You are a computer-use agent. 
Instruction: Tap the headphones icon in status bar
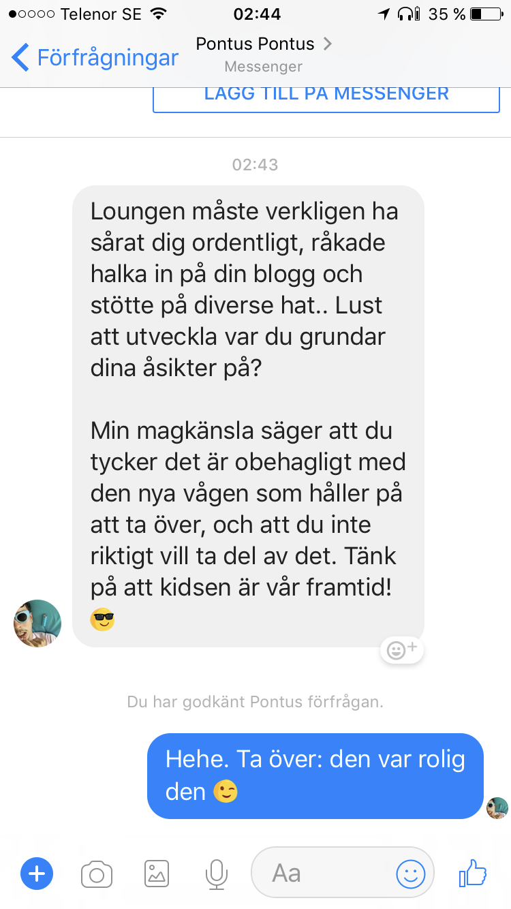(407, 14)
